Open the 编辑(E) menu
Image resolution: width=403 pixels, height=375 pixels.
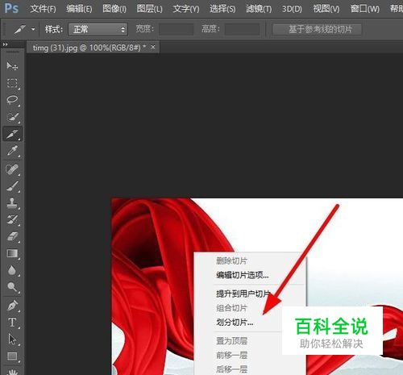coord(79,9)
